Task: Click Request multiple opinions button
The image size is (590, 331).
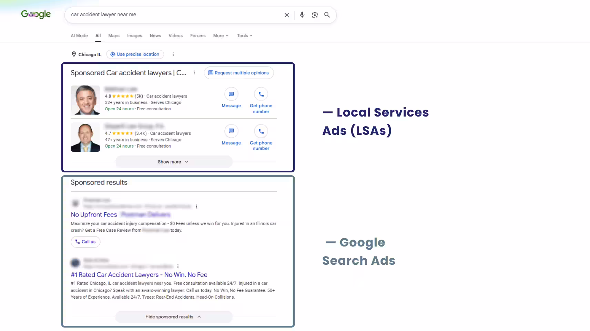Action: 239,73
